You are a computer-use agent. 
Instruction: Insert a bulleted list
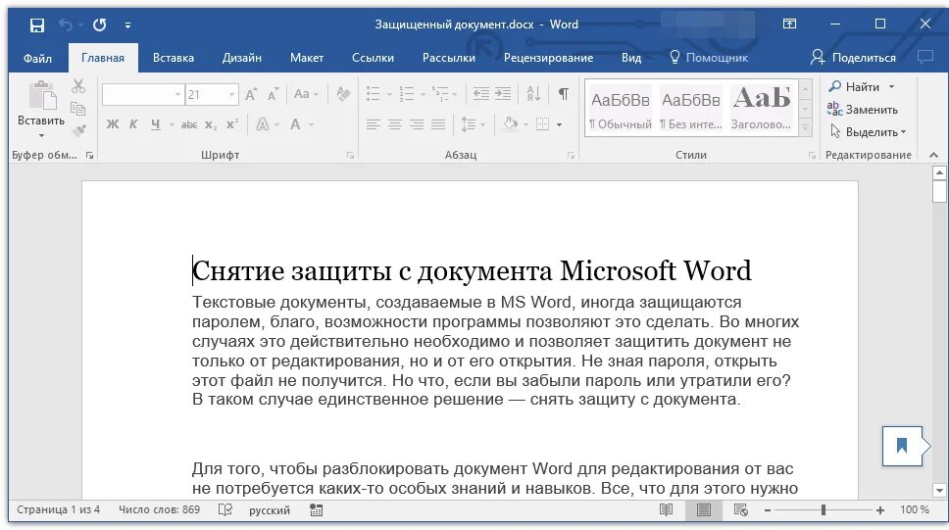[x=374, y=94]
